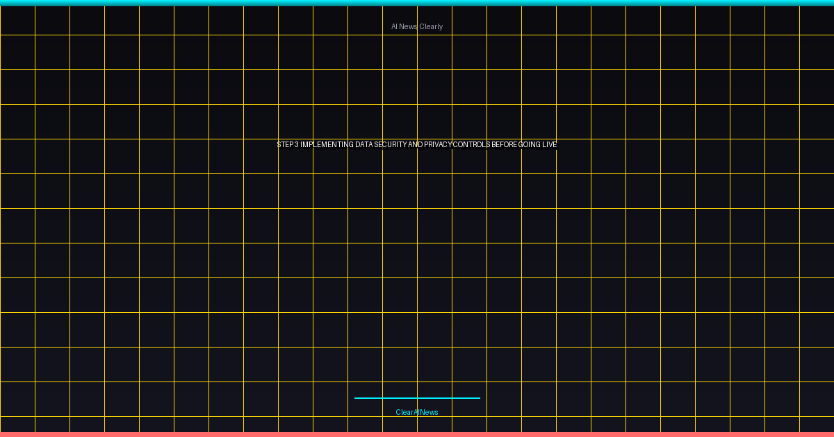The height and width of the screenshot is (437, 834).
Task: Click the cyan bar at the top edge
Action: [x=417, y=3]
